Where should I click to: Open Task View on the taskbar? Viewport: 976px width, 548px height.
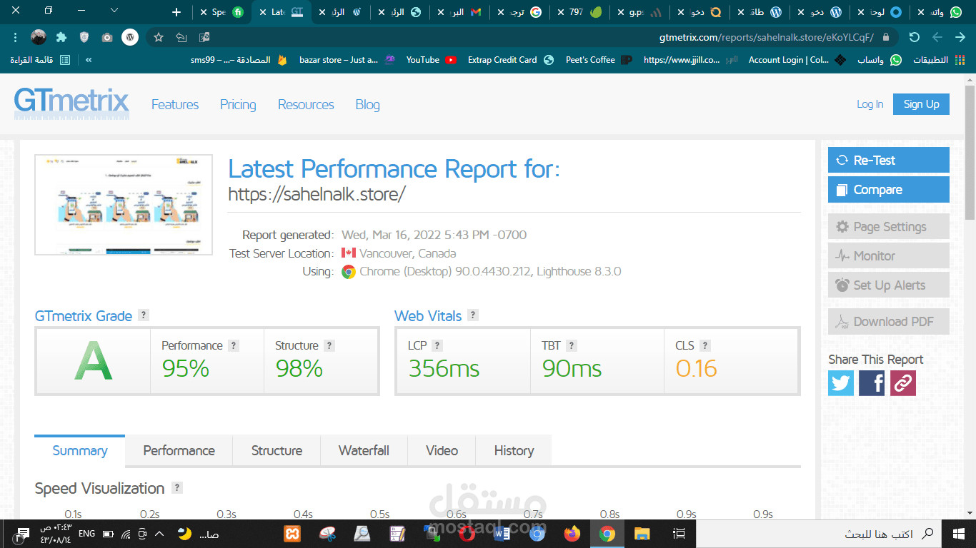click(x=679, y=534)
